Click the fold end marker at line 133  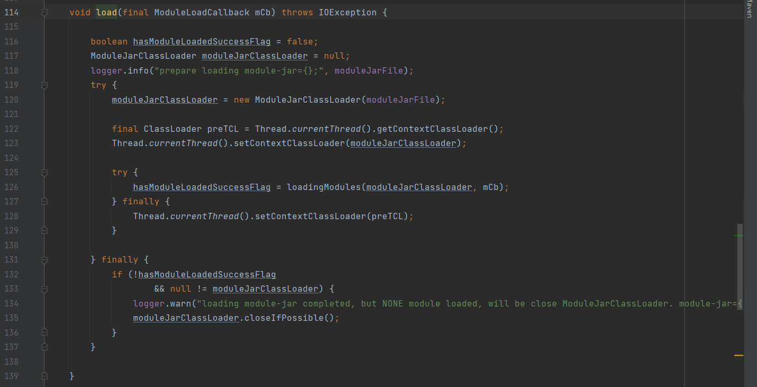pos(45,289)
